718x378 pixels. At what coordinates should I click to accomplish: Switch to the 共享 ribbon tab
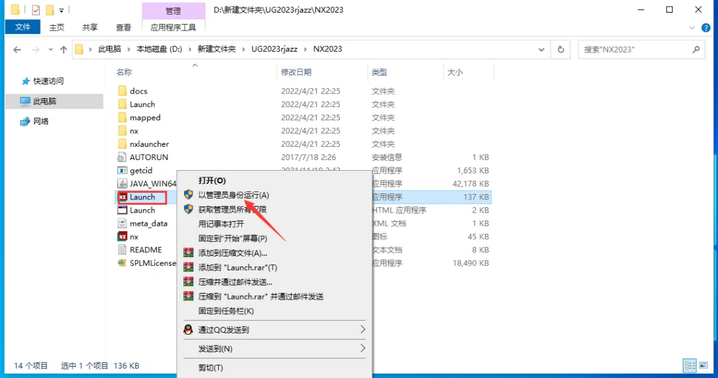(x=90, y=27)
